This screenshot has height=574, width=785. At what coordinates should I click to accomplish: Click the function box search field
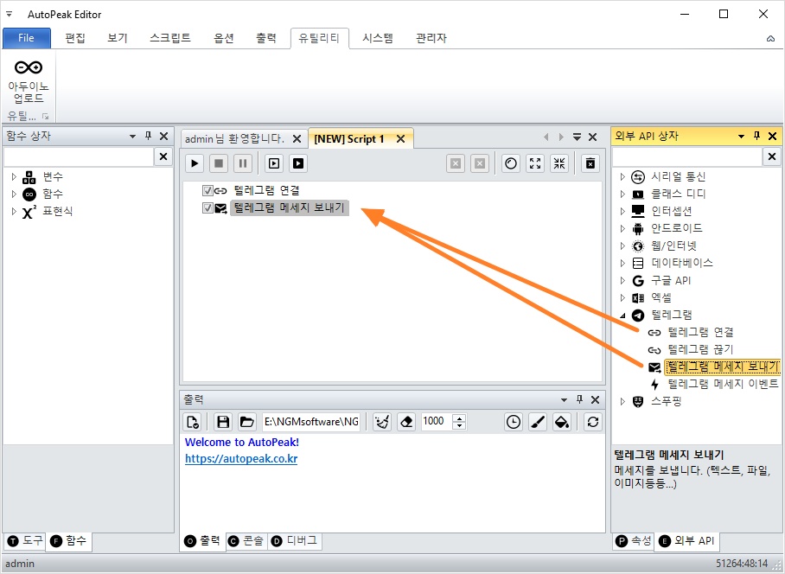point(79,156)
